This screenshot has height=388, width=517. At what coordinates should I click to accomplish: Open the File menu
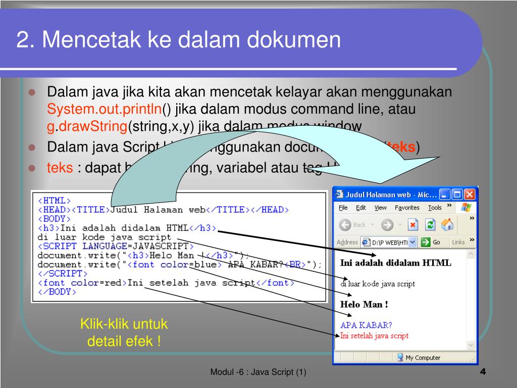(343, 208)
